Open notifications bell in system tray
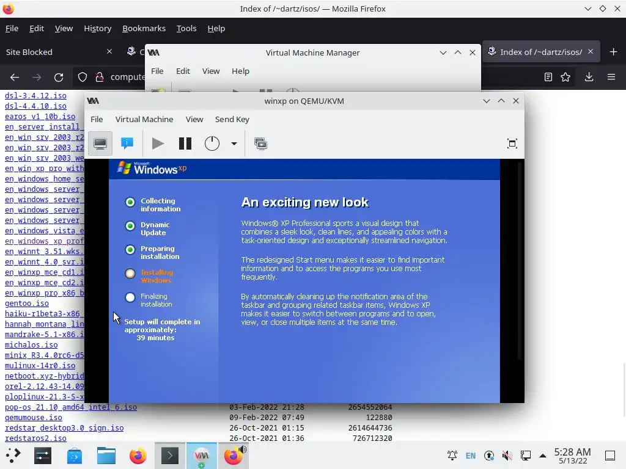 tap(452, 456)
